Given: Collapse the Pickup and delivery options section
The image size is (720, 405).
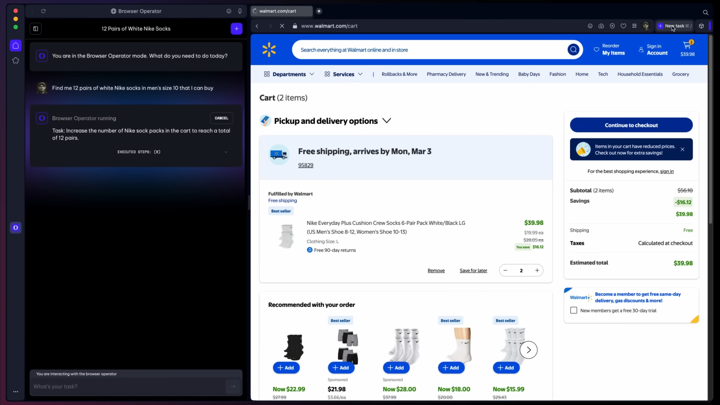Looking at the screenshot, I should coord(387,121).
